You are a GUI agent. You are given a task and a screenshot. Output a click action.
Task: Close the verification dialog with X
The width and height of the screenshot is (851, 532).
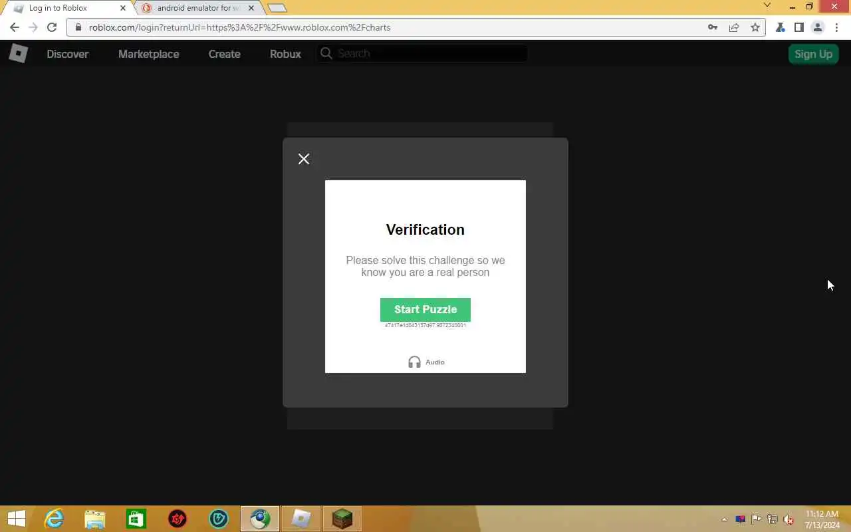click(x=304, y=159)
